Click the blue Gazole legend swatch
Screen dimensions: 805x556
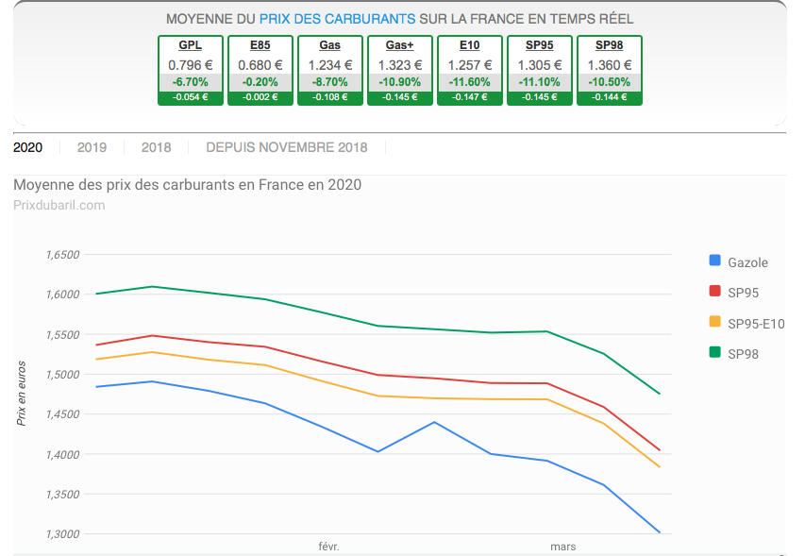(x=714, y=261)
